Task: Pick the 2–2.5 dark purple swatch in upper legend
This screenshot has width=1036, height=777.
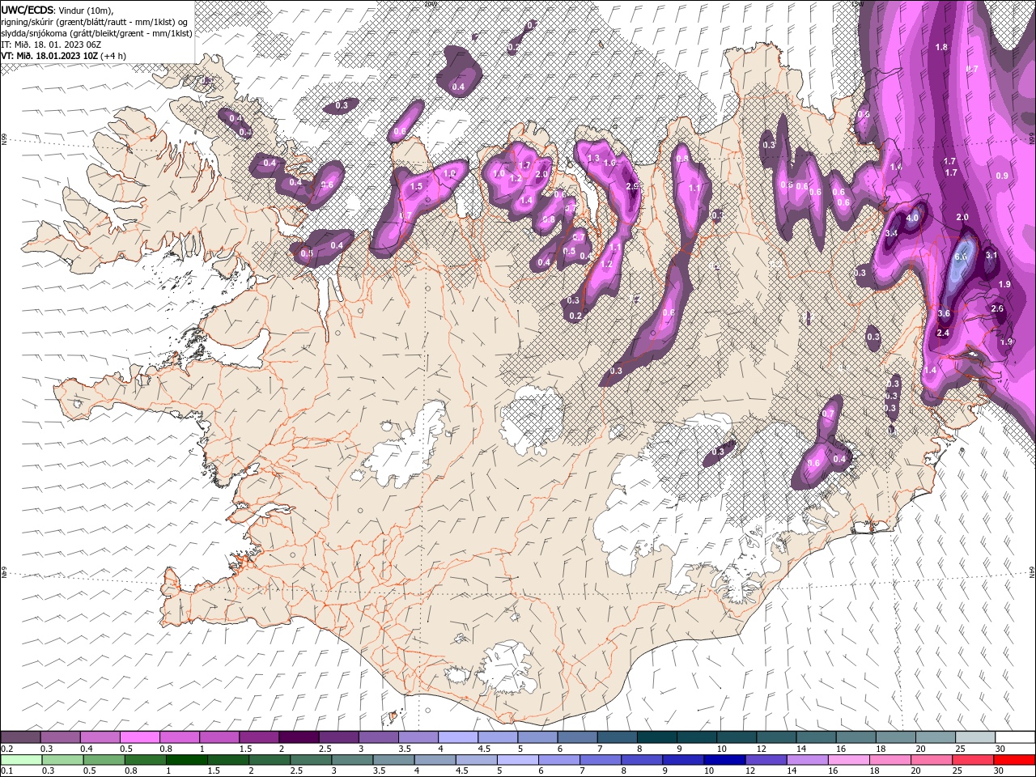Action: point(299,737)
